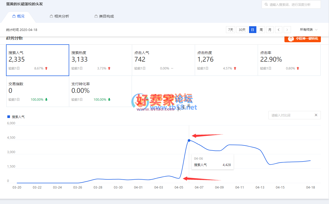Image resolution: width=329 pixels, height=204 pixels.
Task: Click the 概况 tab bag icon
Action: point(14,16)
